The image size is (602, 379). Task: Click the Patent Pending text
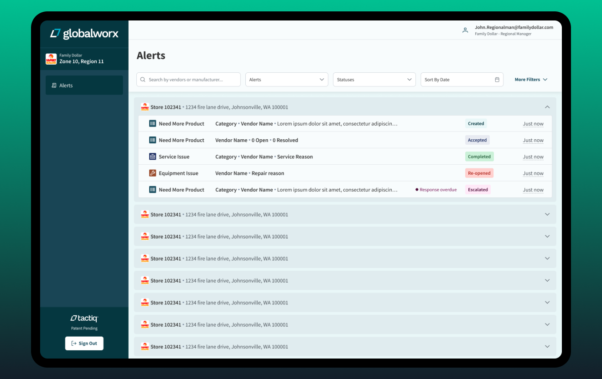[84, 328]
